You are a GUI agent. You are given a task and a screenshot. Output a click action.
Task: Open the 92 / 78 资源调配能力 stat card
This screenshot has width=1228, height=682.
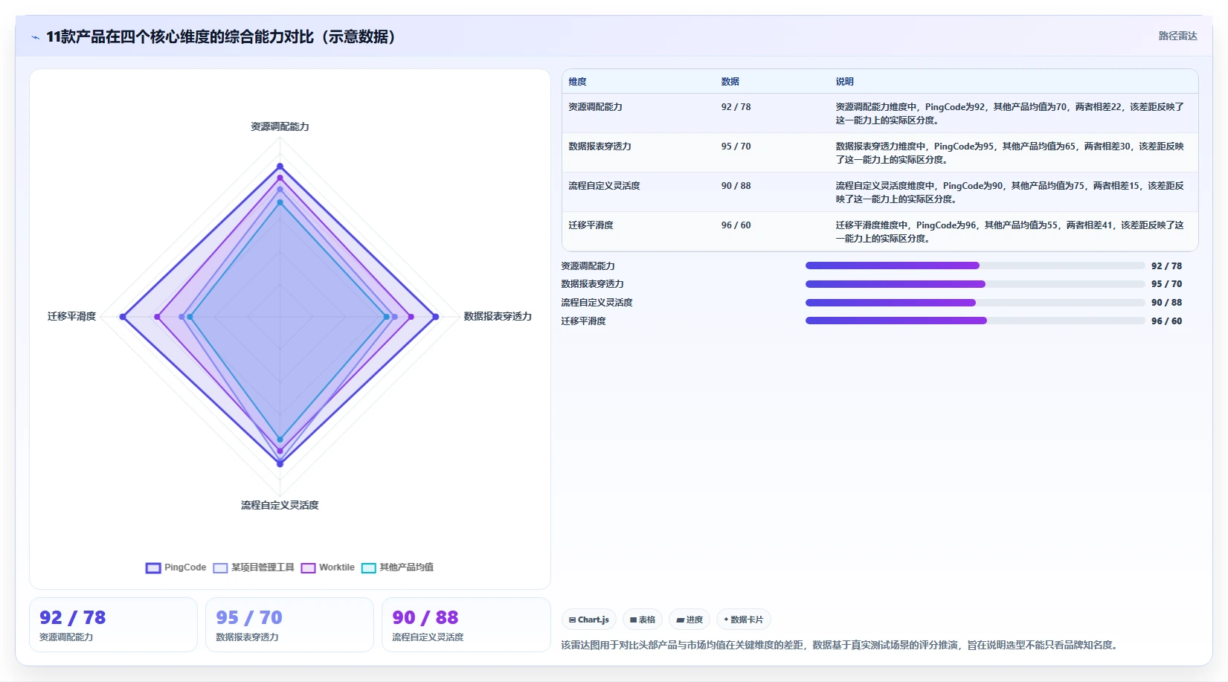pyautogui.click(x=113, y=625)
